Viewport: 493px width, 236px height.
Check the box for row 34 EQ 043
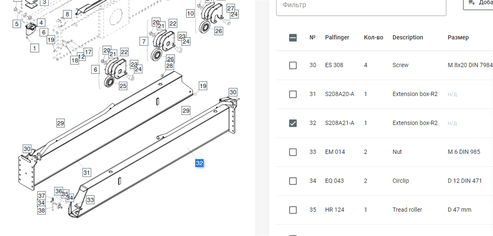point(293,181)
